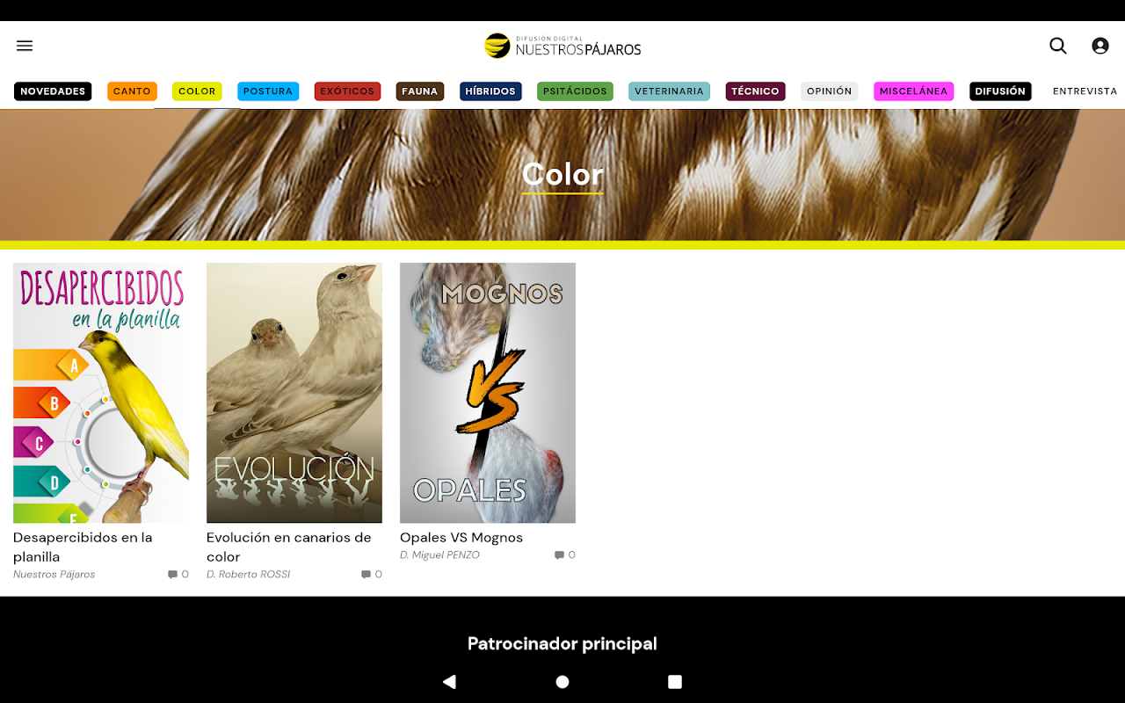The image size is (1125, 703).
Task: Go to the EXÓTICOS category
Action: (347, 91)
